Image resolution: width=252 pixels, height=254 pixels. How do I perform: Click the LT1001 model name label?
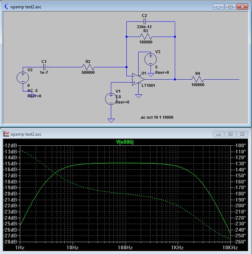[149, 86]
